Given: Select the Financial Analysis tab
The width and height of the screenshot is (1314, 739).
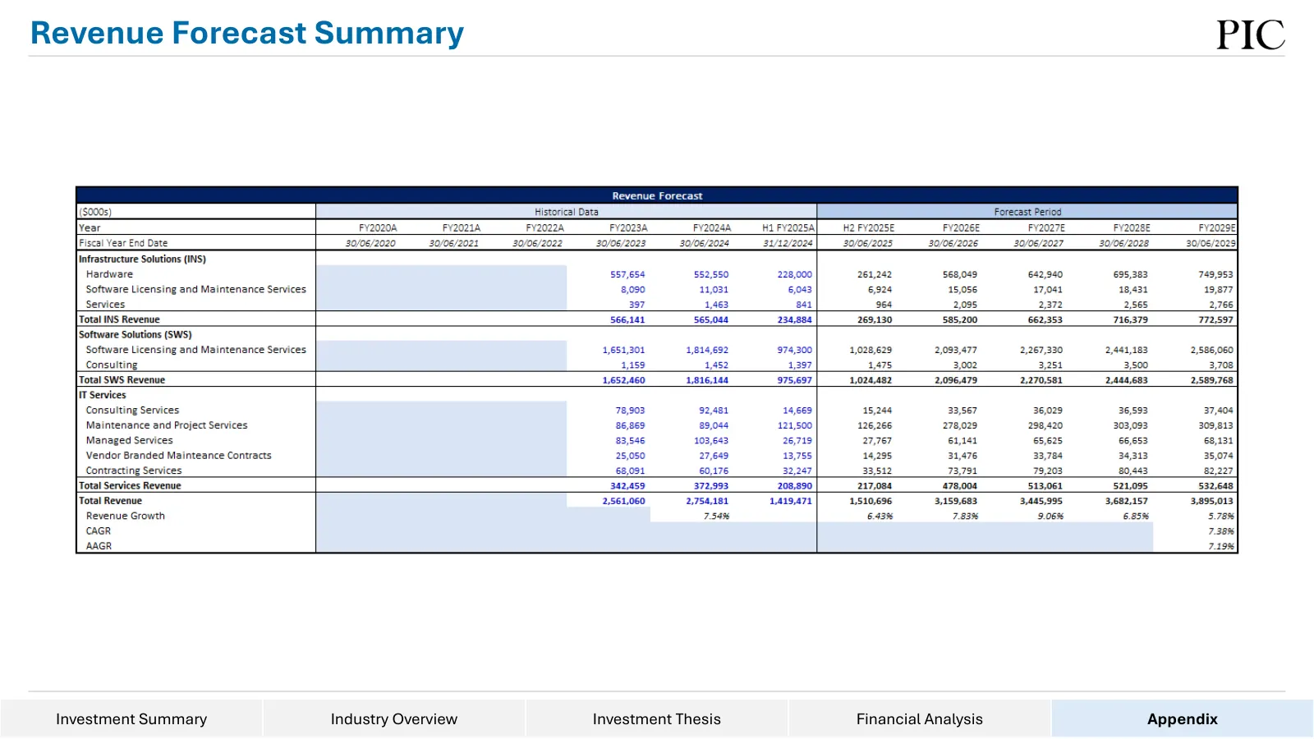Looking at the screenshot, I should 920,718.
